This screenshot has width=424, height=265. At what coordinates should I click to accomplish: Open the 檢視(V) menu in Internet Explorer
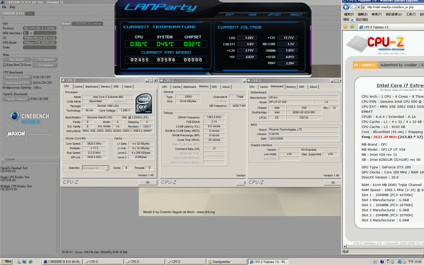(377, 14)
